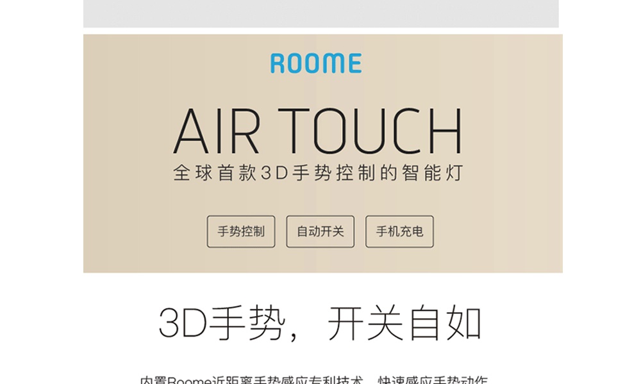Viewport: 641px width, 384px height.
Task: Click the blue ROOME logo
Action: tap(316, 63)
